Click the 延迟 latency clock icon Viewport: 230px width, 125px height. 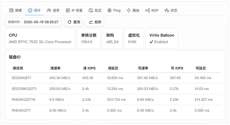click(91, 10)
